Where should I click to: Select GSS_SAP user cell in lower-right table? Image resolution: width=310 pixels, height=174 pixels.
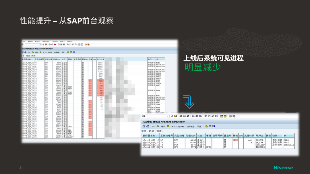(260, 145)
